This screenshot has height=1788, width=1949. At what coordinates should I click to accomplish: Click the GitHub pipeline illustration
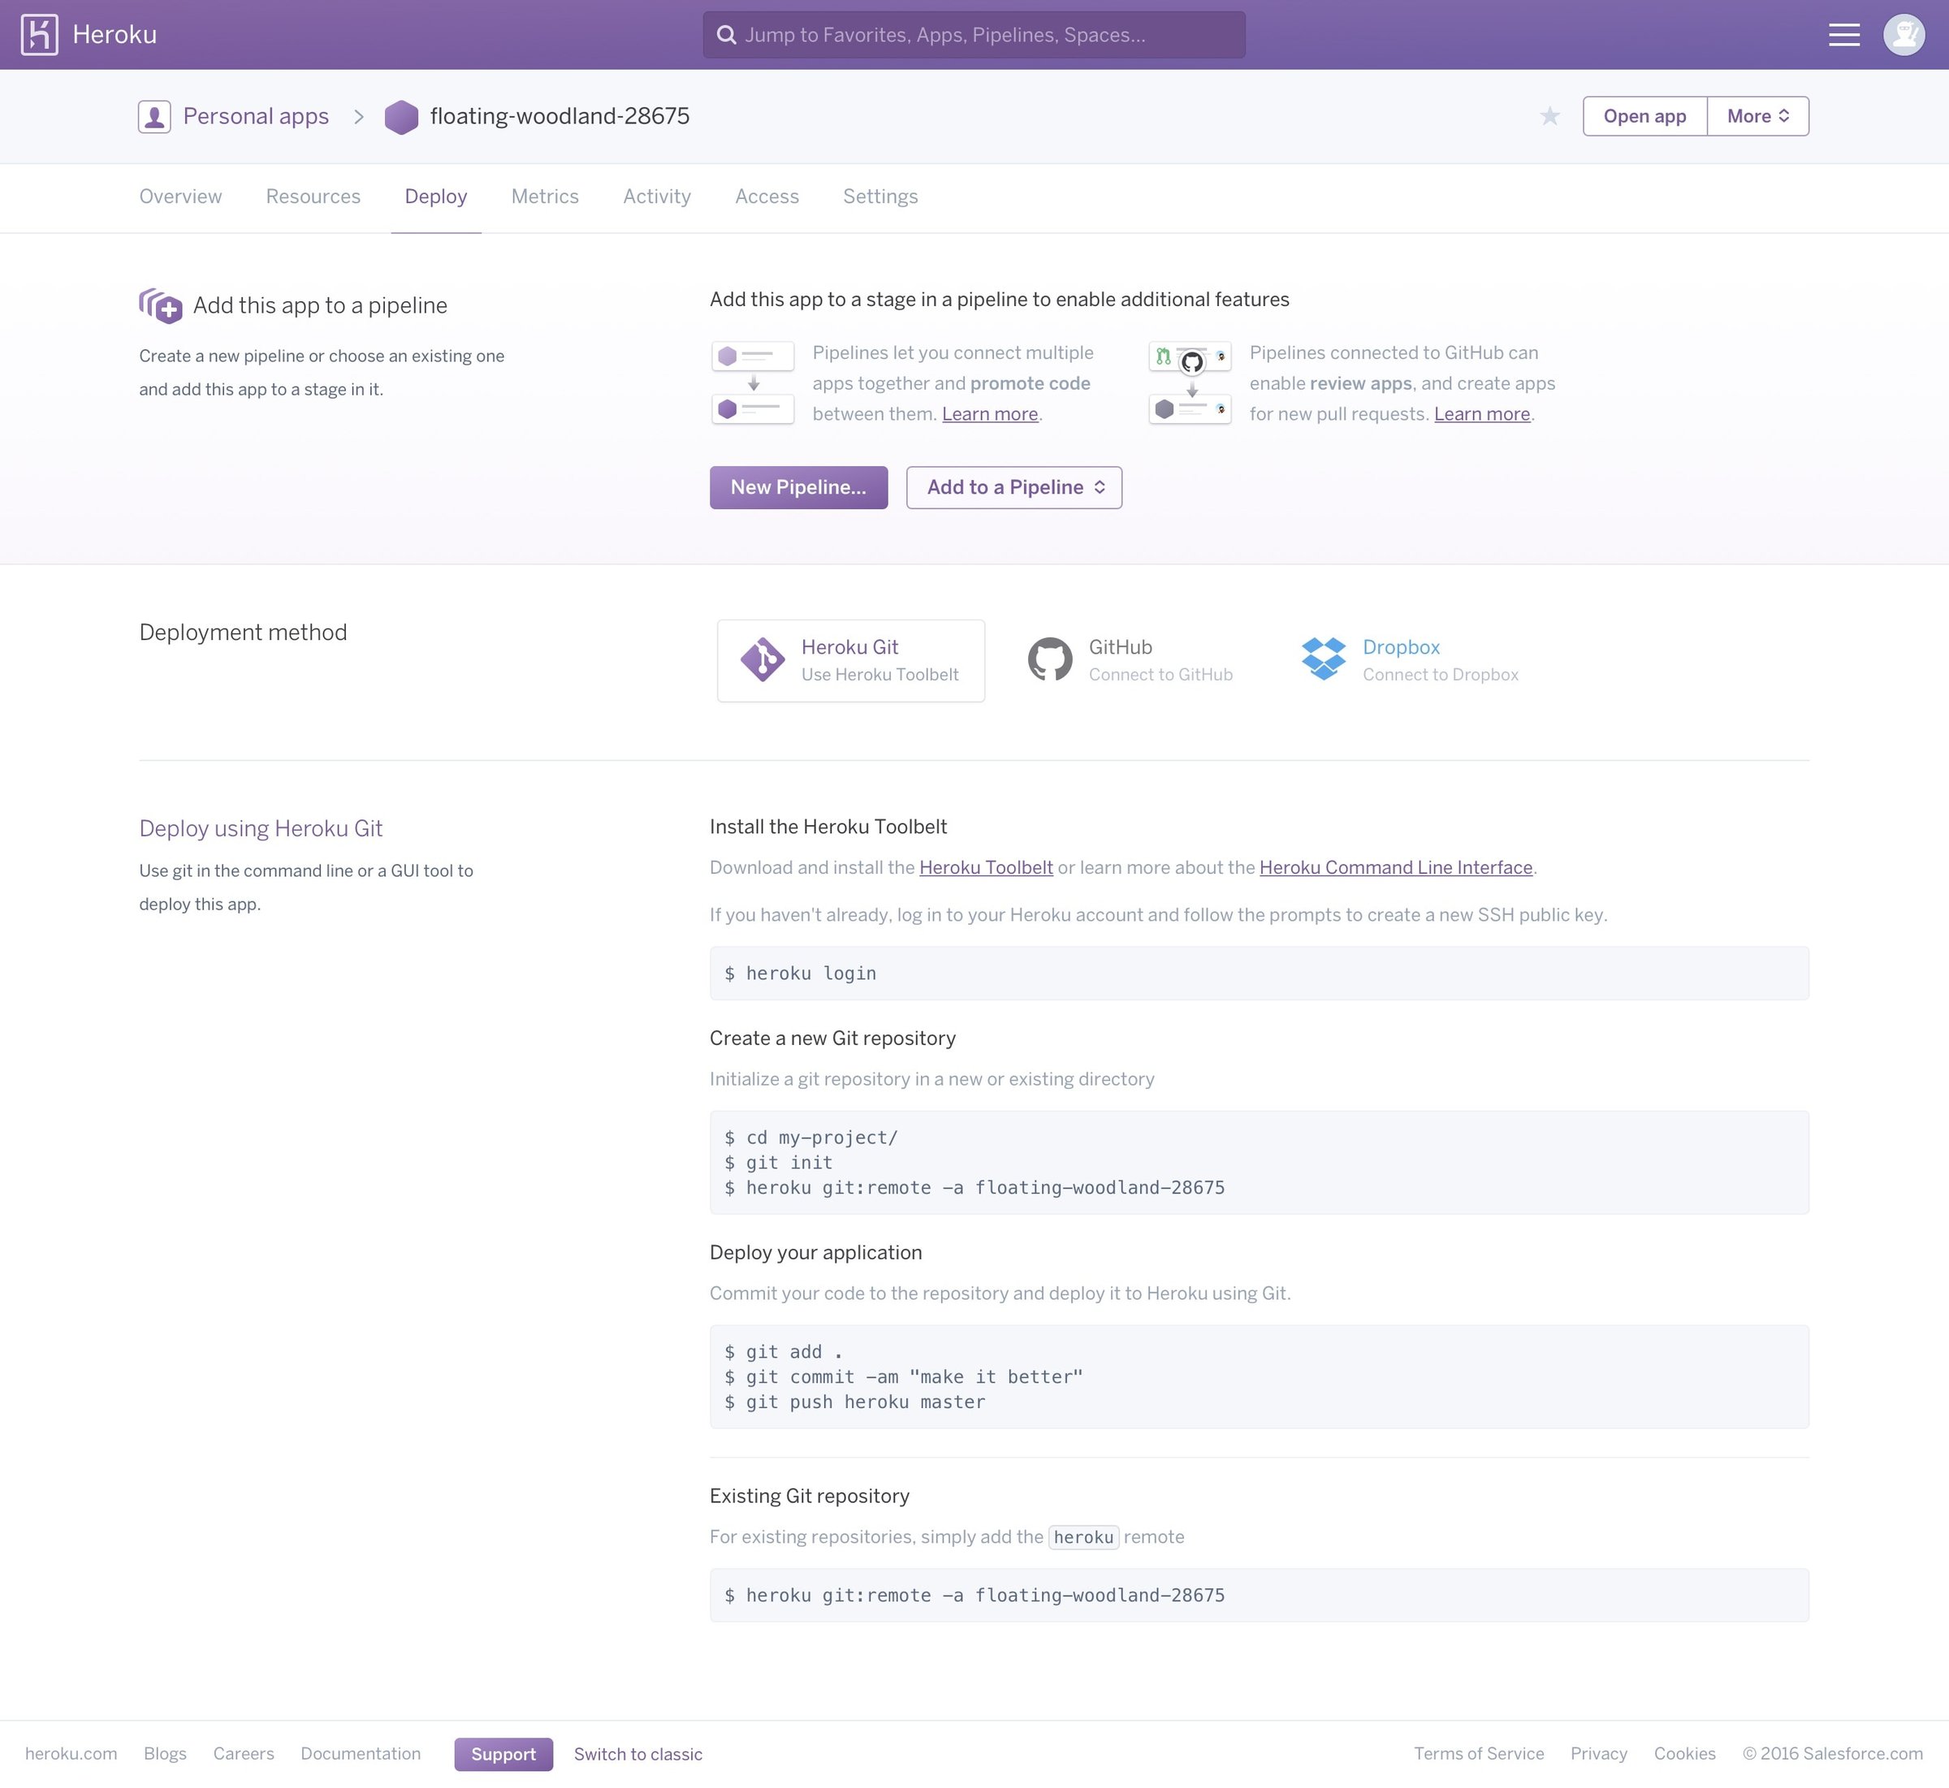pos(1191,383)
